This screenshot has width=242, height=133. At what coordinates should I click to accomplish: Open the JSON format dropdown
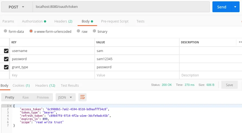[x=65, y=97]
